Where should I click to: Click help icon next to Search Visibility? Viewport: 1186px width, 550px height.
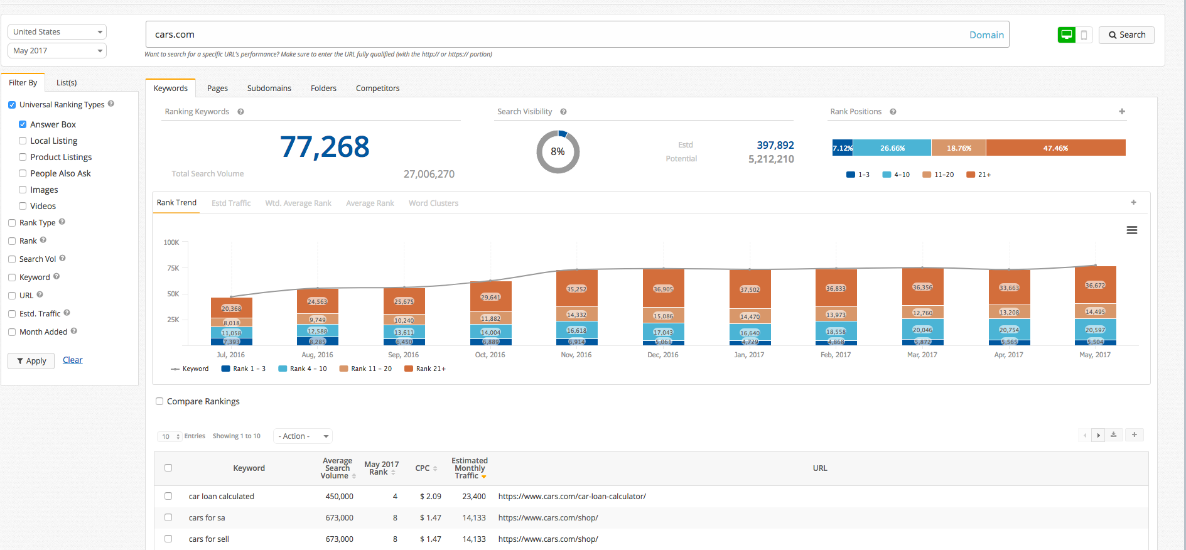tap(563, 112)
